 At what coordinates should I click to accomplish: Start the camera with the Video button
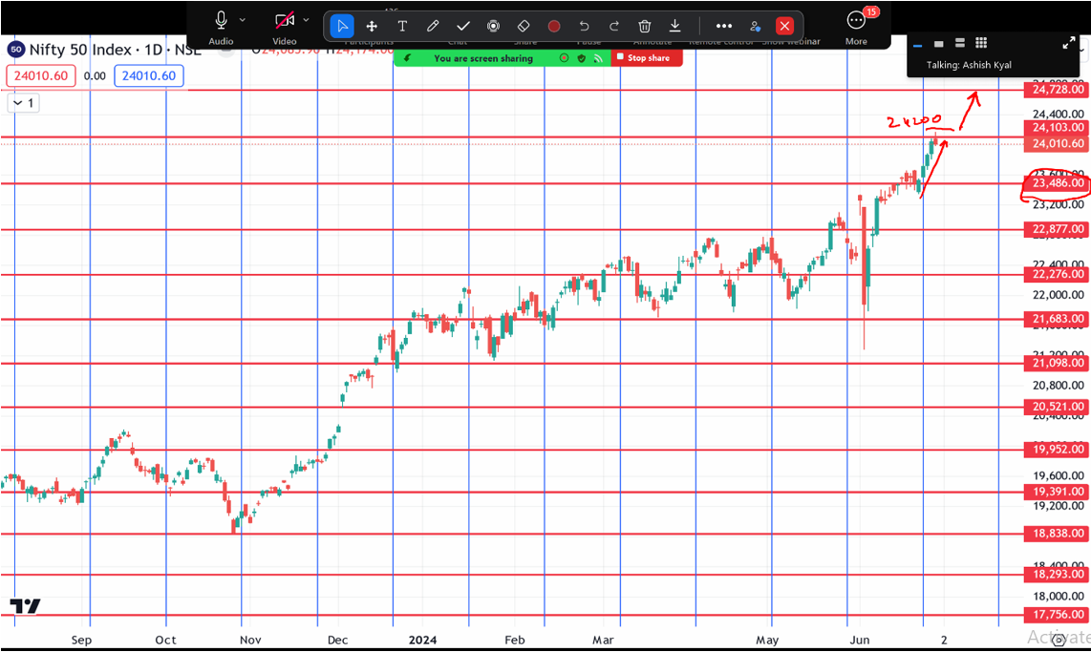coord(284,27)
